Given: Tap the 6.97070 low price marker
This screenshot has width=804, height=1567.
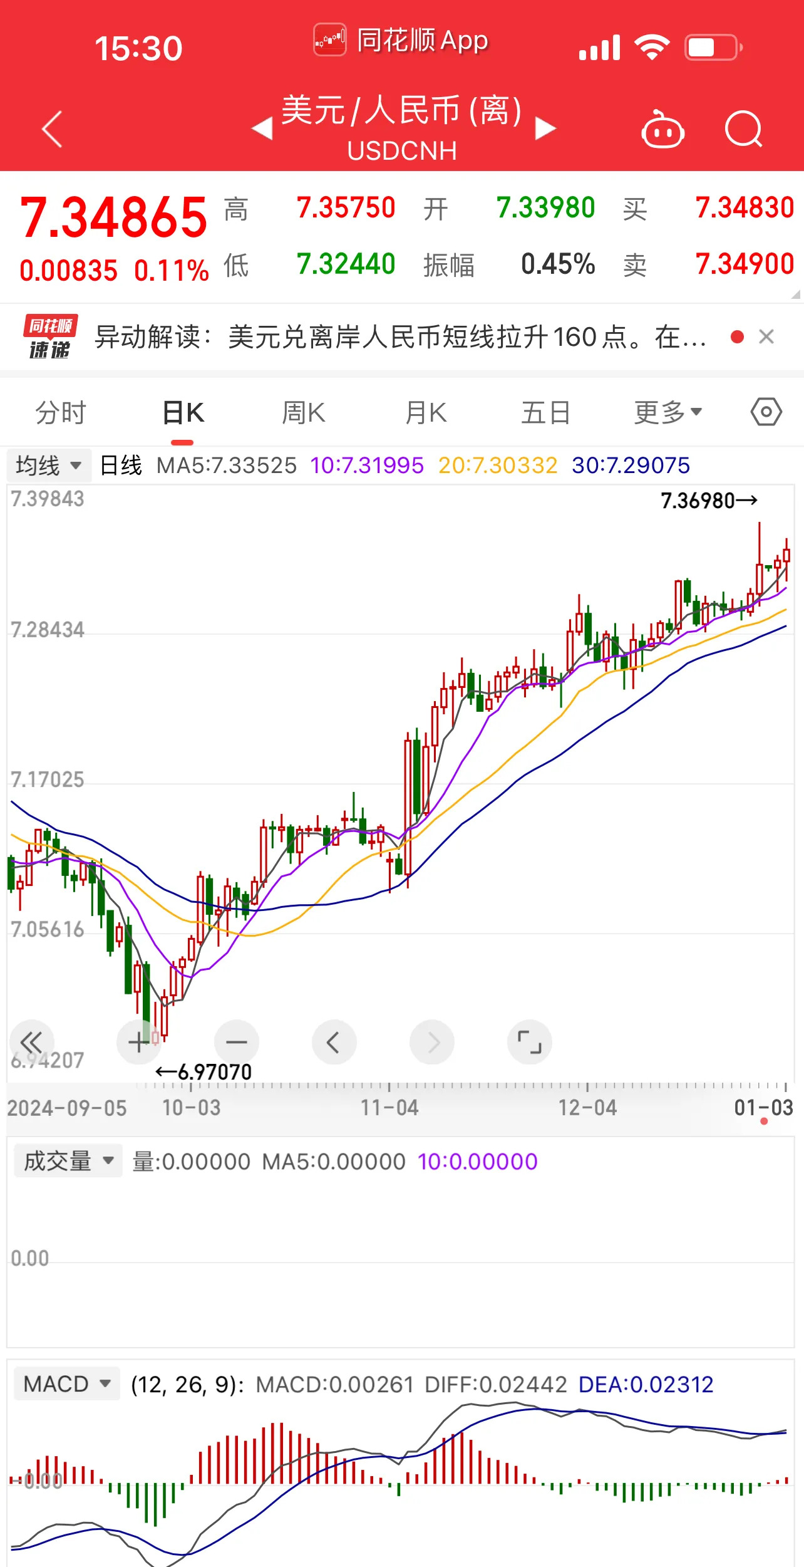Looking at the screenshot, I should coord(204,1072).
